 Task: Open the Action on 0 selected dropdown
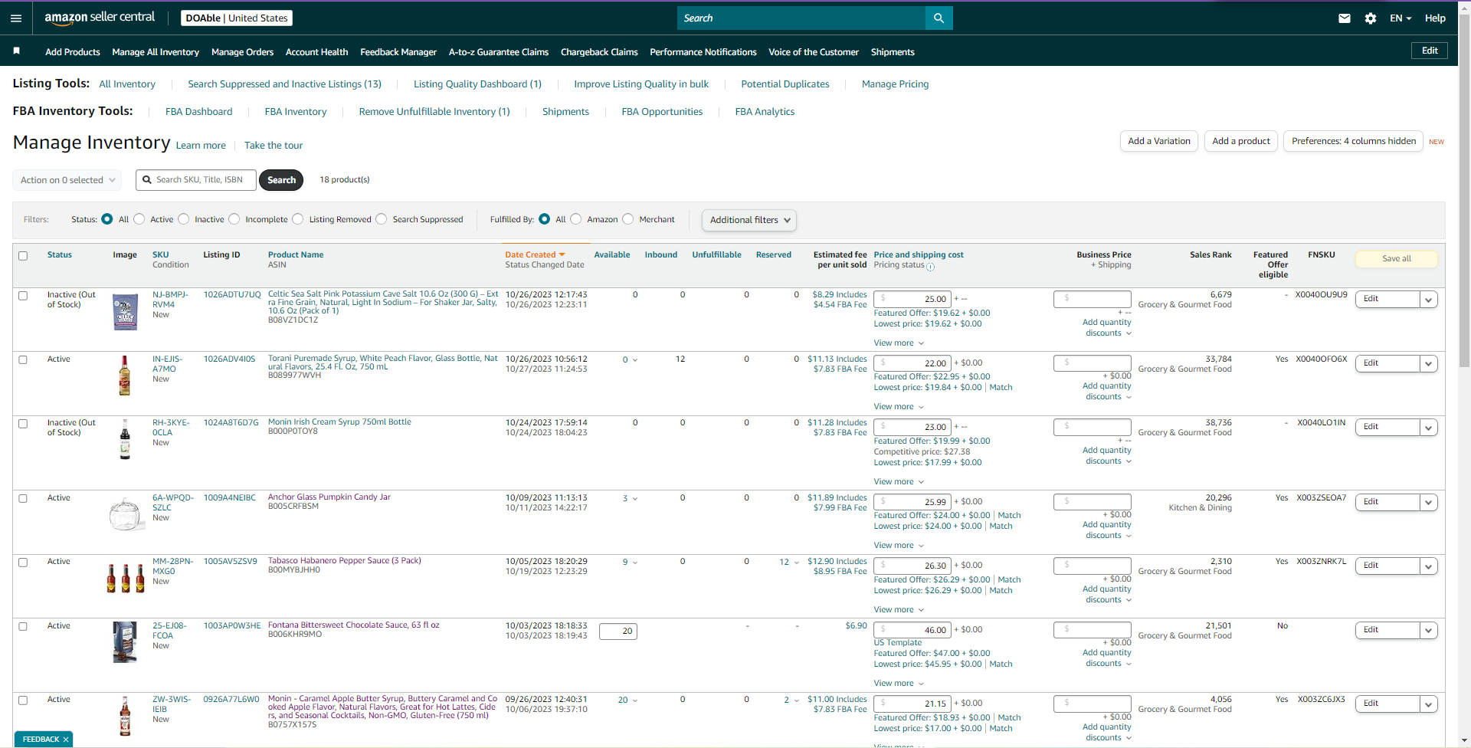[67, 180]
